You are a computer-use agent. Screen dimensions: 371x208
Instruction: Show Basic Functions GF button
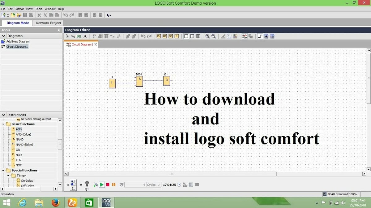(165, 36)
